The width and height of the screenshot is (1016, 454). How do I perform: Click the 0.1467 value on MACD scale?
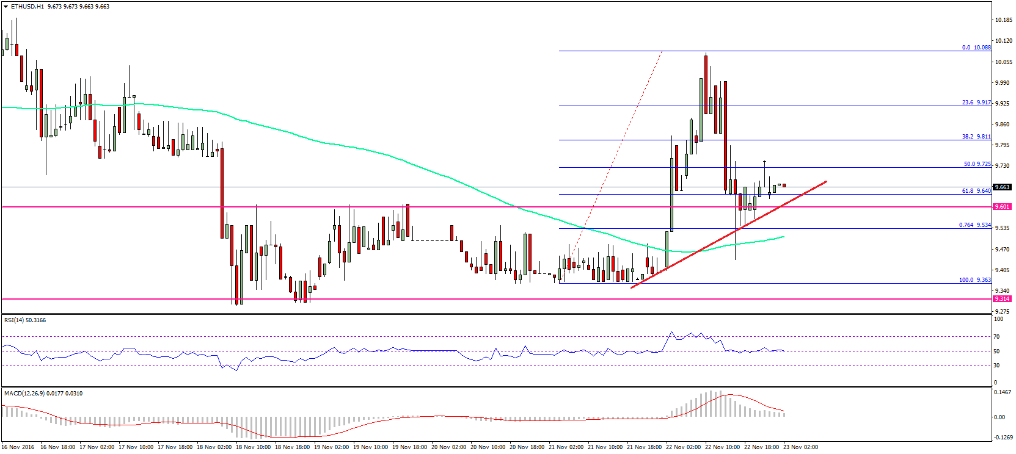pos(1001,392)
